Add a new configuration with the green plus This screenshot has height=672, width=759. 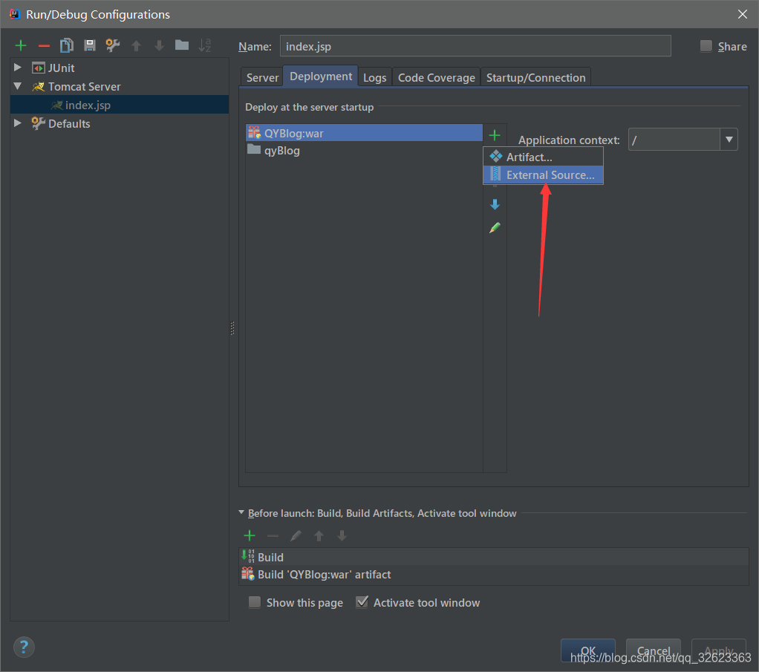tap(20, 46)
